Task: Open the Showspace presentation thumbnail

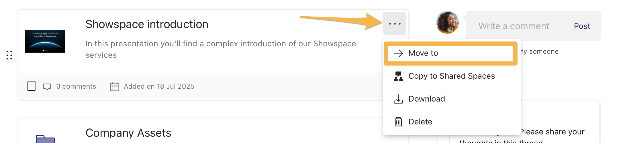Action: 45,41
